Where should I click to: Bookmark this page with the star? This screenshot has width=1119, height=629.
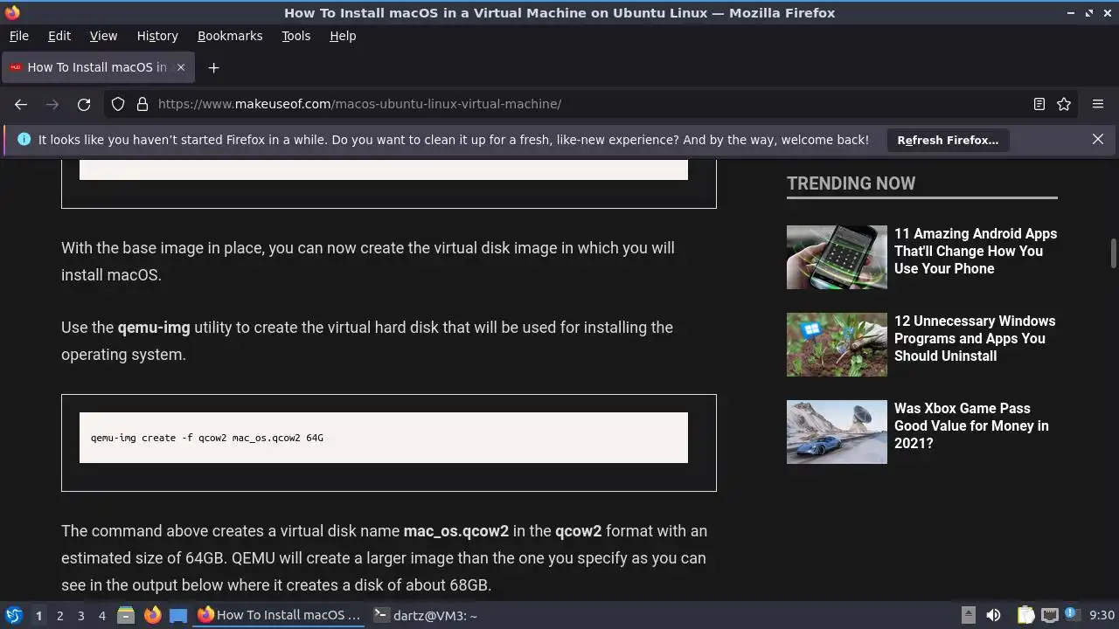click(1064, 104)
